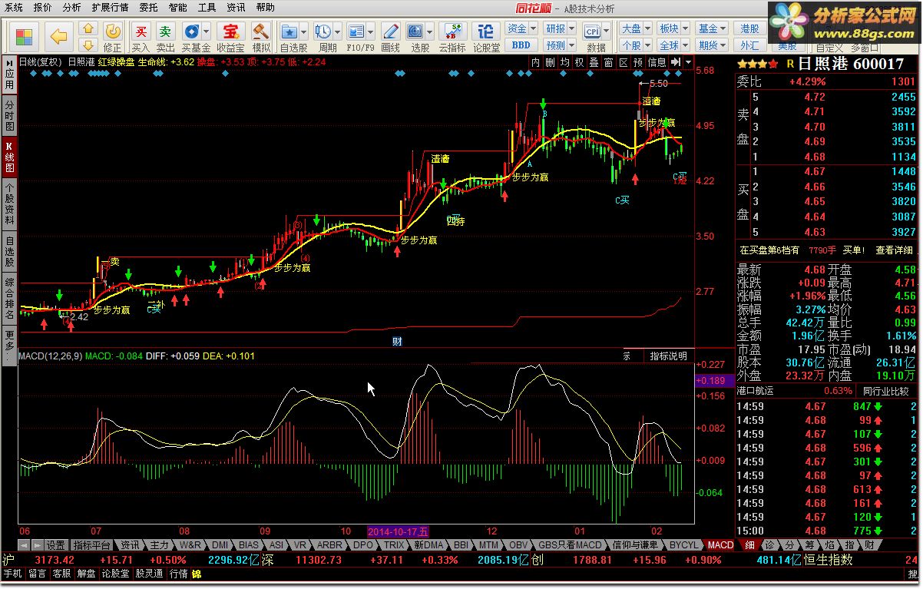Open the 扩展行情 menu
Viewport: 923px width, 589px height.
click(x=110, y=8)
